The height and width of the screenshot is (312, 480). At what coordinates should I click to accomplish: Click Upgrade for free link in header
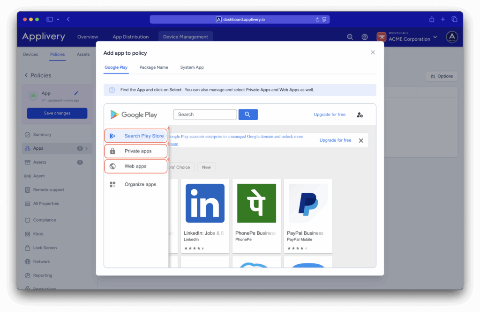tap(330, 115)
